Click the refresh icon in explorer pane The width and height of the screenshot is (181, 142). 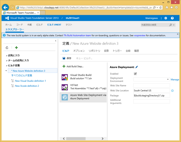click(x=7, y=48)
